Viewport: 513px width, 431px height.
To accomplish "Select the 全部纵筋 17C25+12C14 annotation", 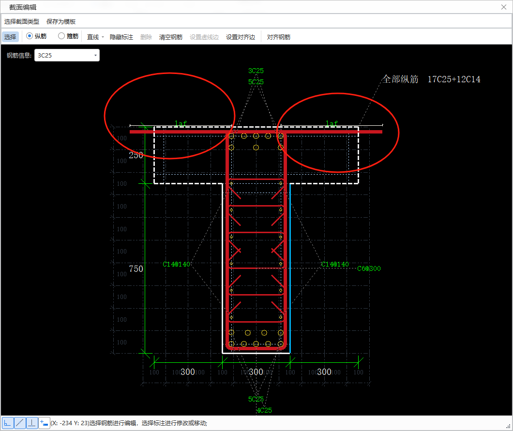I will (x=432, y=79).
